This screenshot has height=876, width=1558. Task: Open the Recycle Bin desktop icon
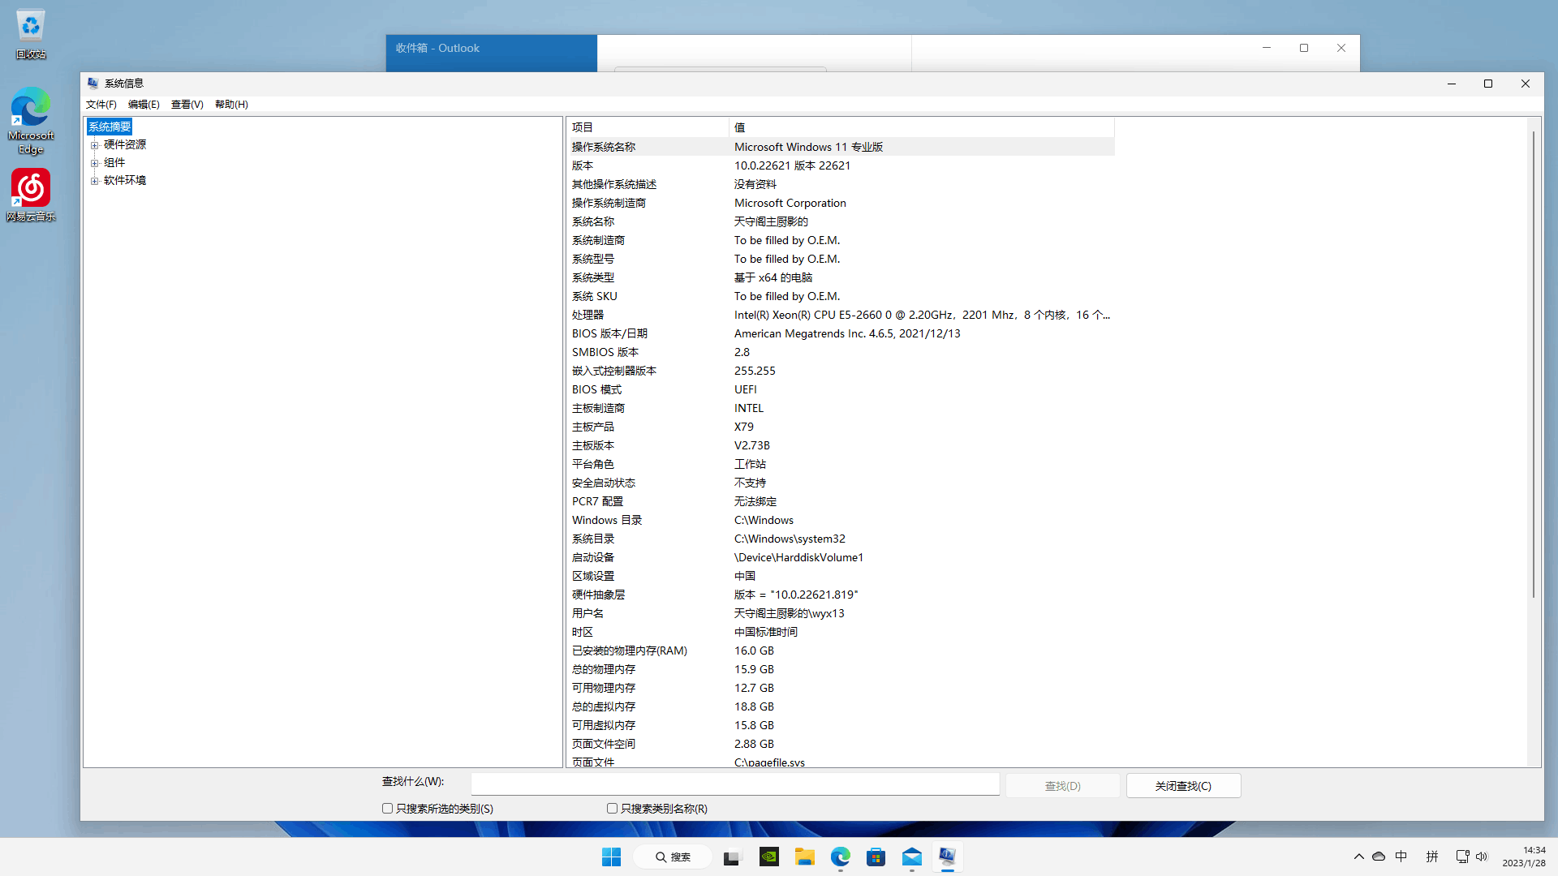(x=31, y=34)
